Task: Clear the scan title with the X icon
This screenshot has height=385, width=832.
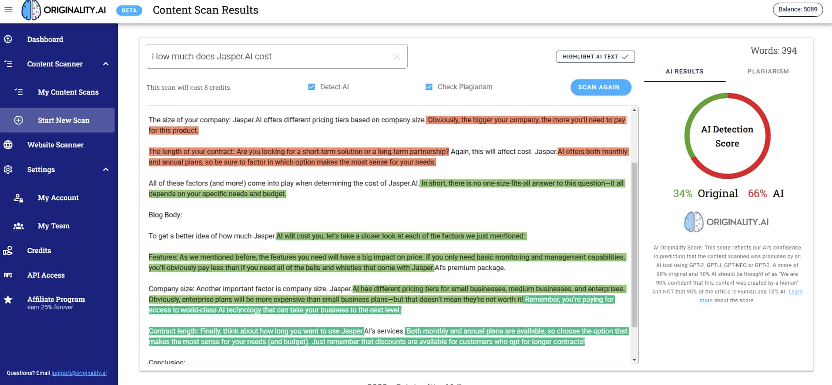Action: pos(397,56)
